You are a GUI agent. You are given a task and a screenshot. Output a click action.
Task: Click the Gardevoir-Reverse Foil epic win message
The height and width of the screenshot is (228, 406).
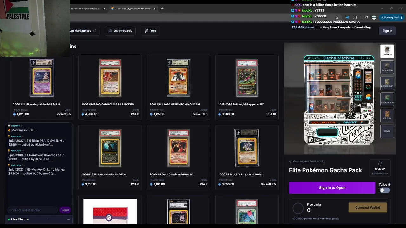(36, 157)
